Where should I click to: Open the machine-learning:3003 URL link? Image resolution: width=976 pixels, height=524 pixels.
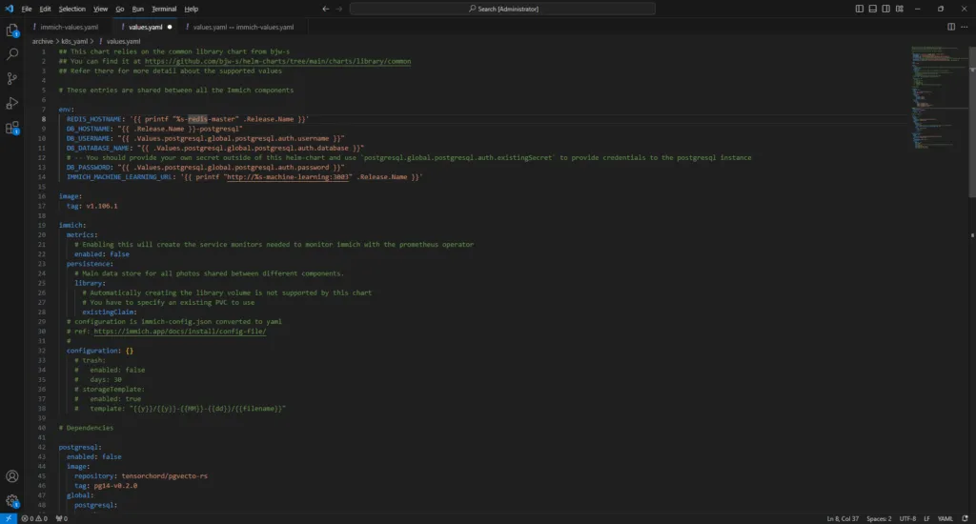(x=288, y=177)
